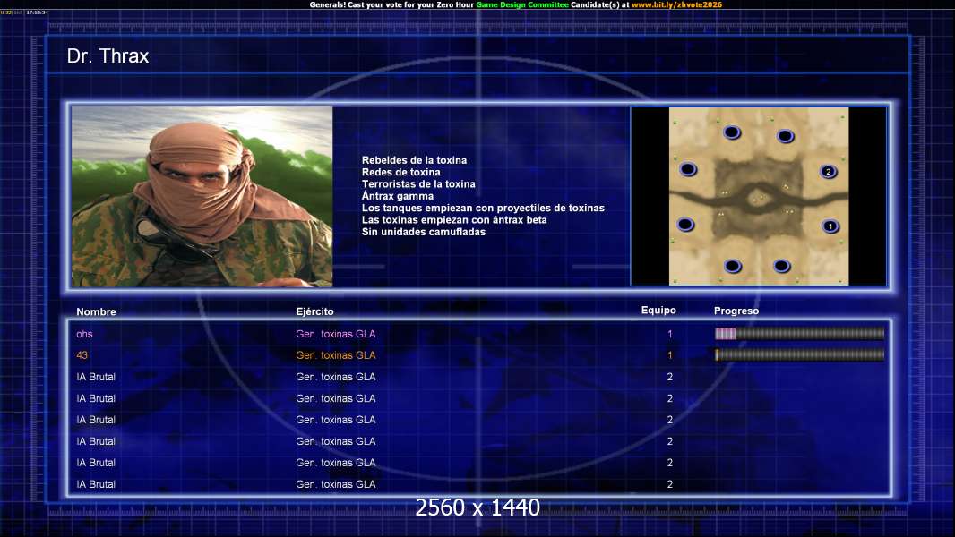Image resolution: width=955 pixels, height=537 pixels.
Task: Click start position marker 2 on minimap
Action: coord(828,172)
